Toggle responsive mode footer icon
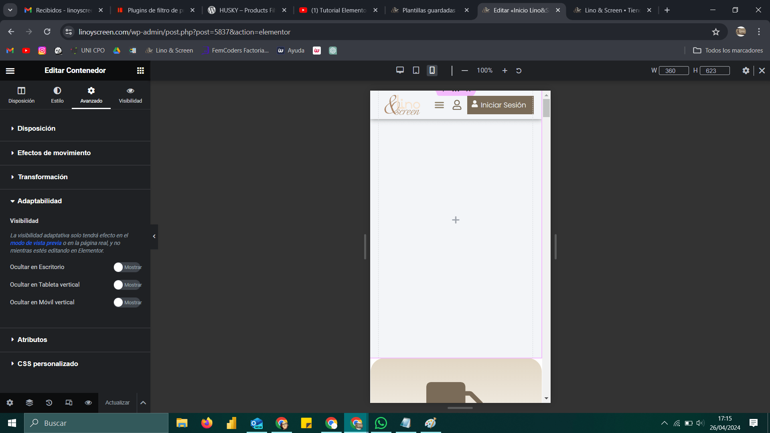 (x=69, y=403)
